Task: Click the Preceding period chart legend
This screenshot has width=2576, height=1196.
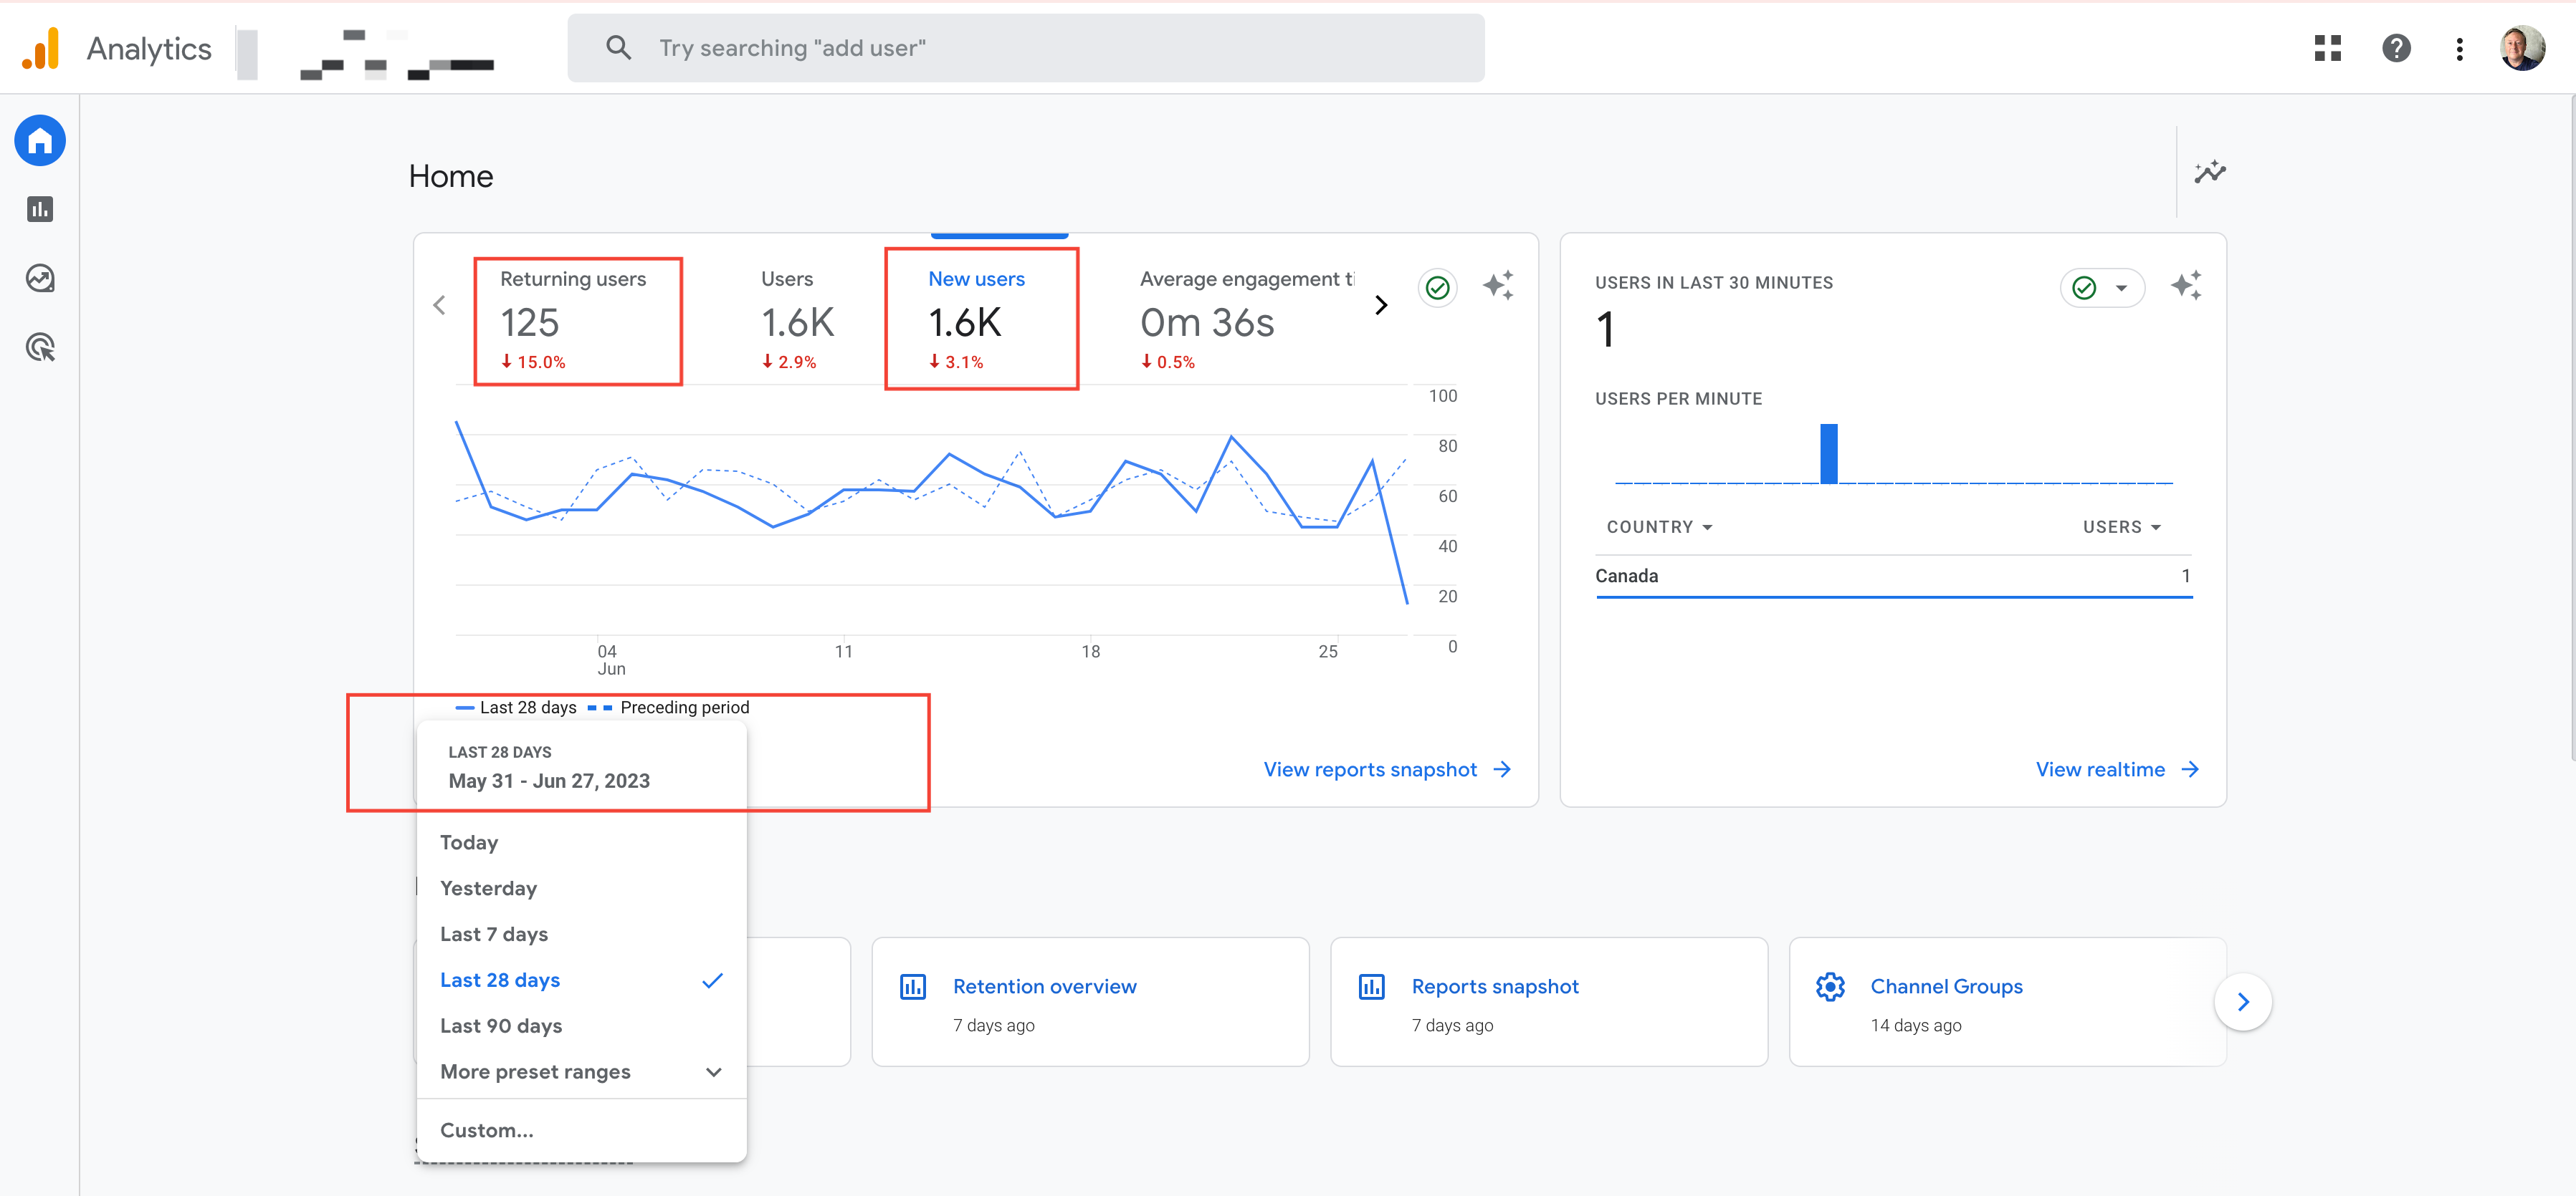Action: click(x=669, y=708)
